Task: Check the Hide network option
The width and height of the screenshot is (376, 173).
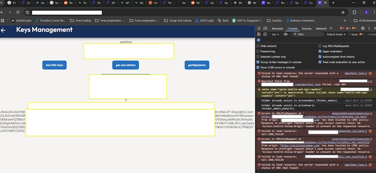Action: (x=258, y=46)
